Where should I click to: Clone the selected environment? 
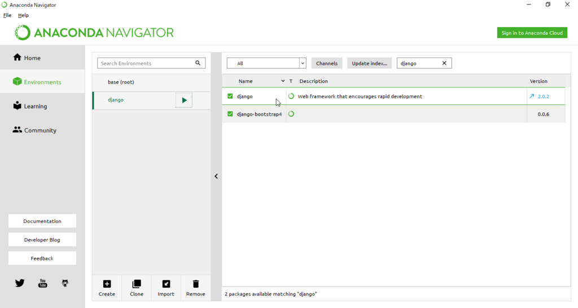(137, 288)
